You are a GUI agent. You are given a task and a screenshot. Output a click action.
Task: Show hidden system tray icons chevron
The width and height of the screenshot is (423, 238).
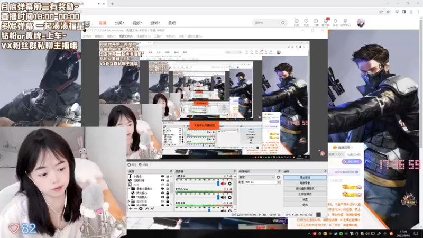click(309, 233)
